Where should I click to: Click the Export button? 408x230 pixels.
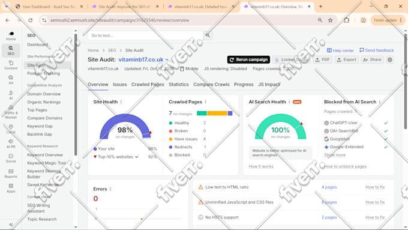pos(347,59)
